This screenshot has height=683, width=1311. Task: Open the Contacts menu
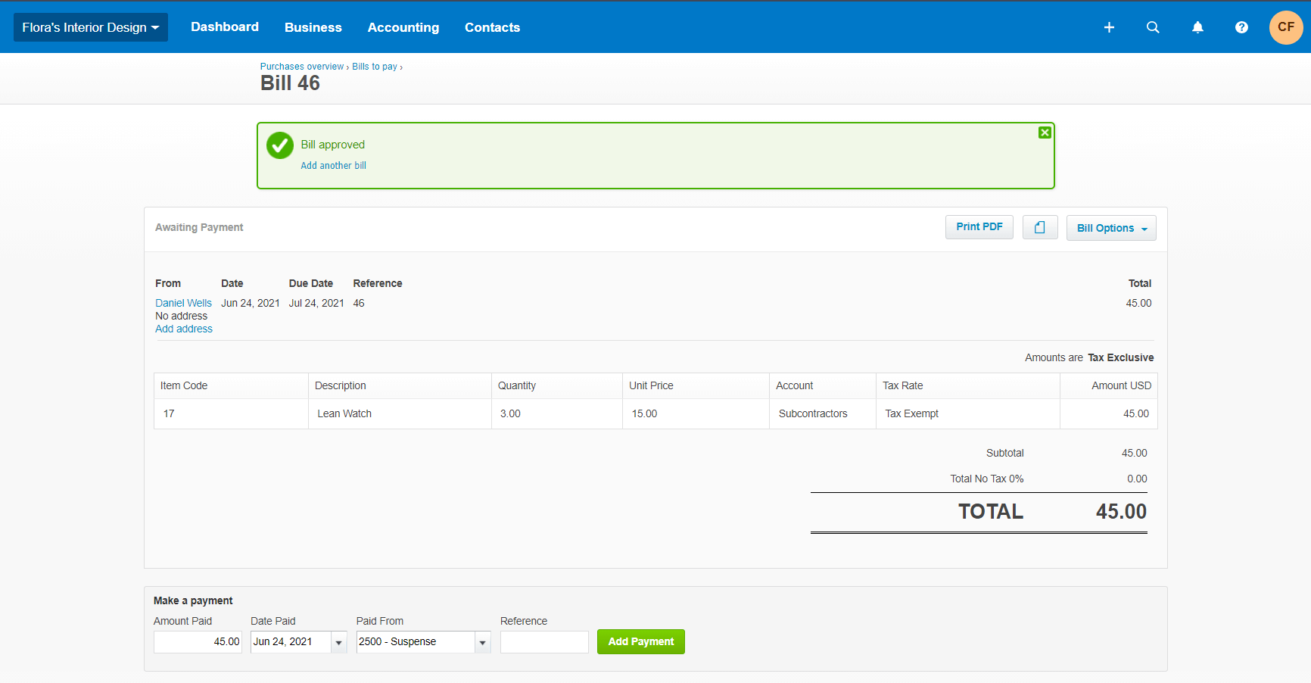coord(493,27)
